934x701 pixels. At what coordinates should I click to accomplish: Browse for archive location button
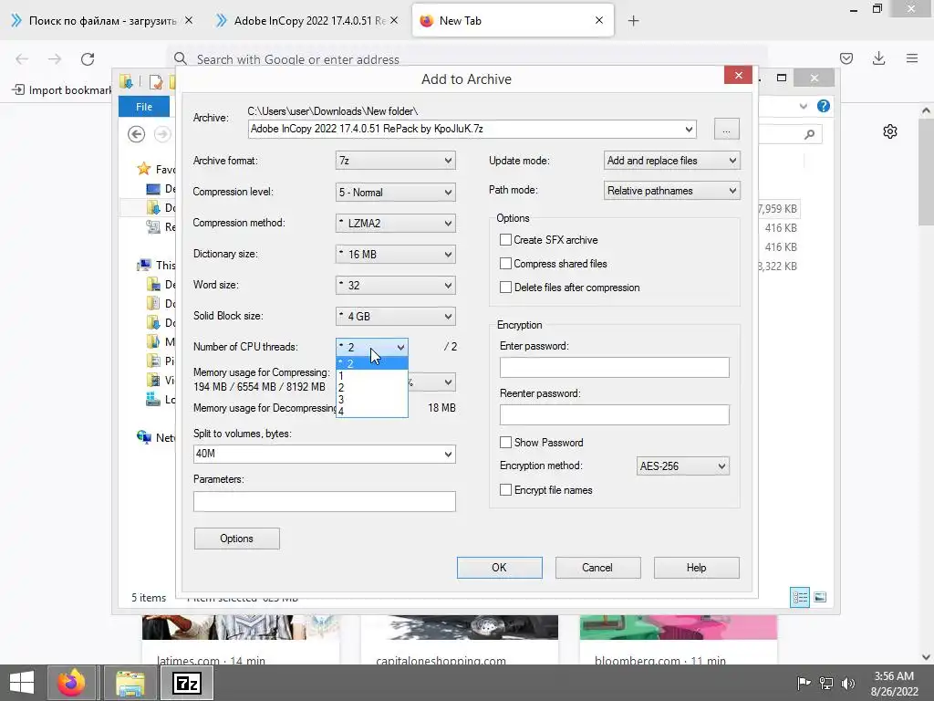[726, 129]
